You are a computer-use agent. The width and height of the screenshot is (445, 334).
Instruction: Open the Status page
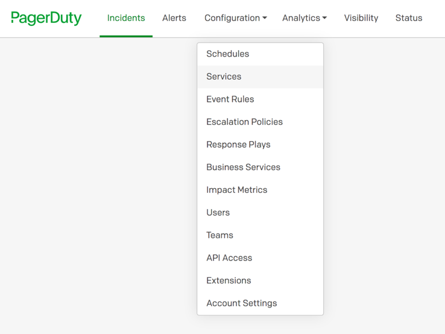(409, 18)
